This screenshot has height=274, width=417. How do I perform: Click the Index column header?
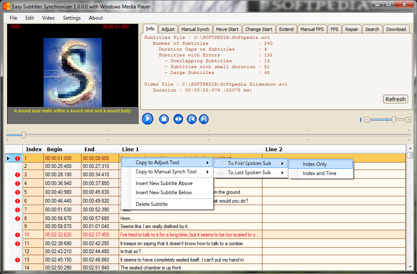(33, 150)
